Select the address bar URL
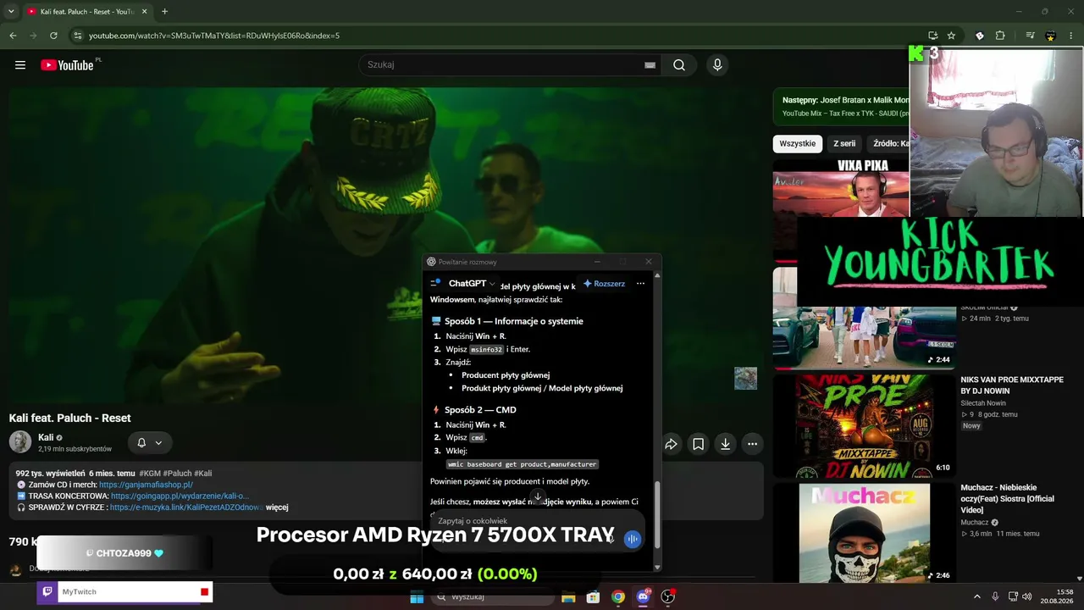The image size is (1084, 610). [214, 36]
